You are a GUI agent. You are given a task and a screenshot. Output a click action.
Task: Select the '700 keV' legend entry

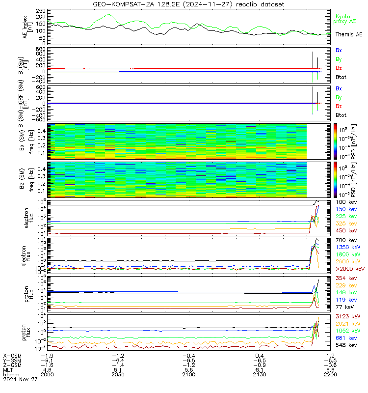pos(346,240)
